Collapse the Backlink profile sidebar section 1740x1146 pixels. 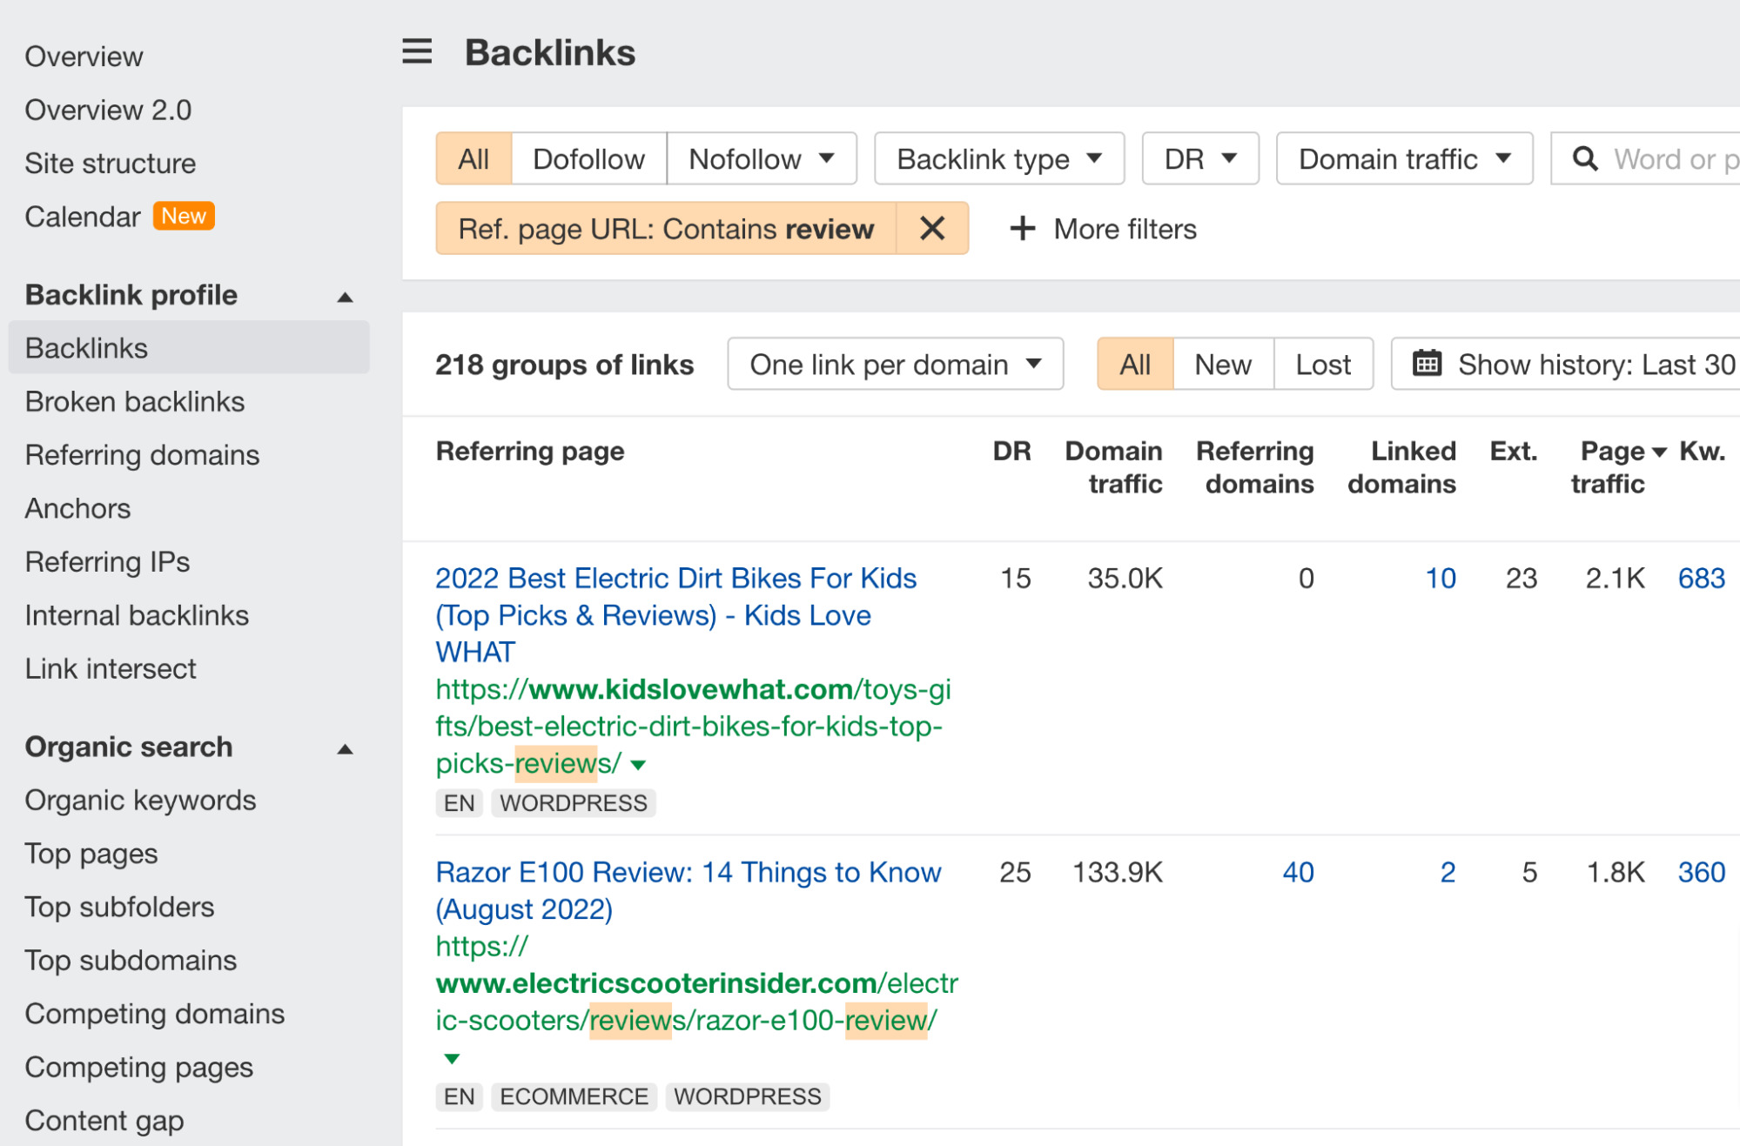(x=345, y=296)
